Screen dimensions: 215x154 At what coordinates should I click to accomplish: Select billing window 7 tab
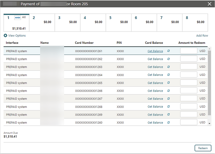pyautogui.click(x=170, y=23)
